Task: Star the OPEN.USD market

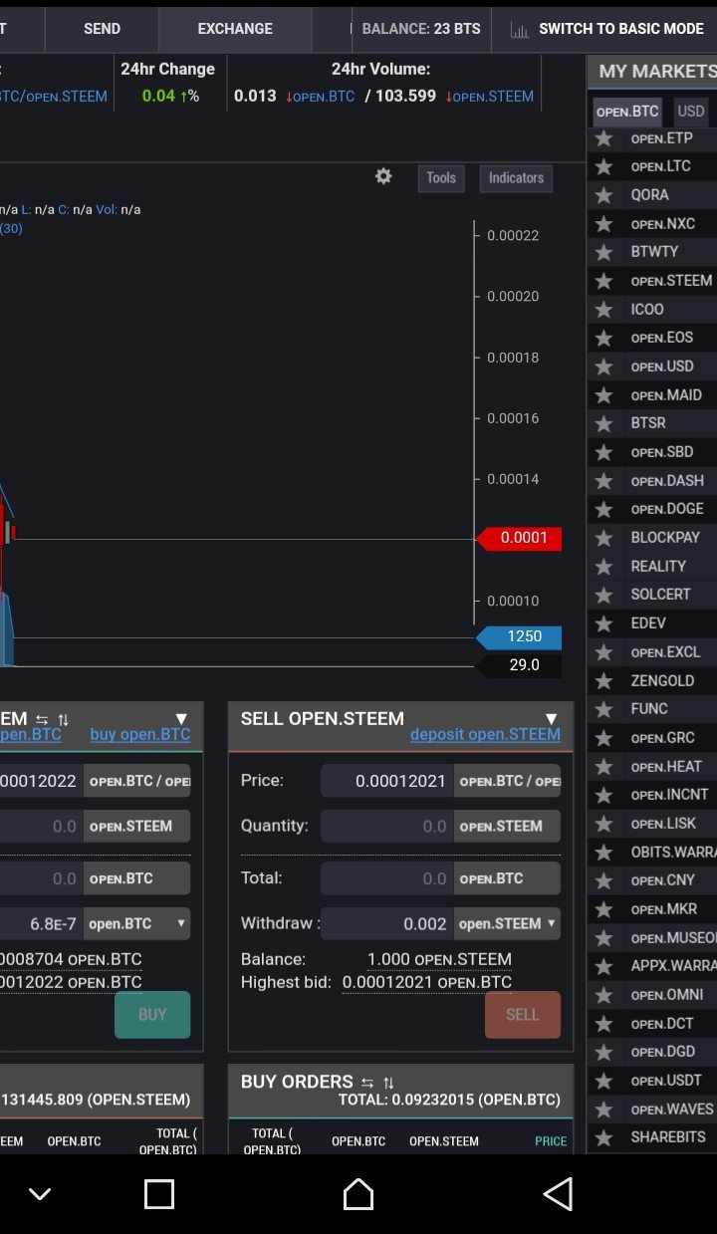Action: point(603,367)
